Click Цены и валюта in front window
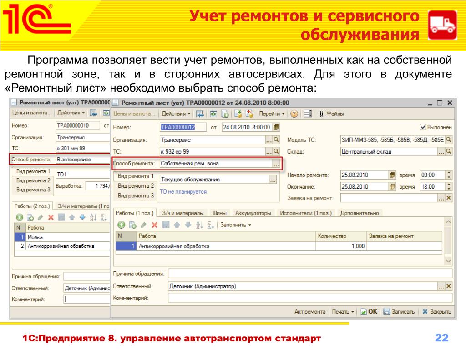This screenshot has height=350, width=466. point(134,113)
